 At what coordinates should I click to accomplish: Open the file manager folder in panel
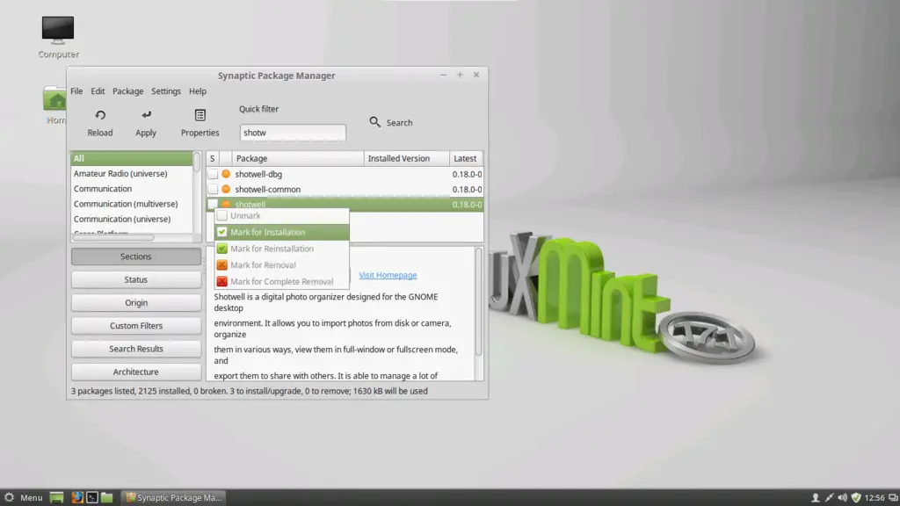click(106, 497)
